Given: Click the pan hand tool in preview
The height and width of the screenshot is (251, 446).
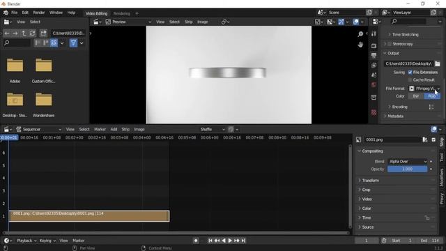Looking at the screenshot, I should tap(360, 45).
